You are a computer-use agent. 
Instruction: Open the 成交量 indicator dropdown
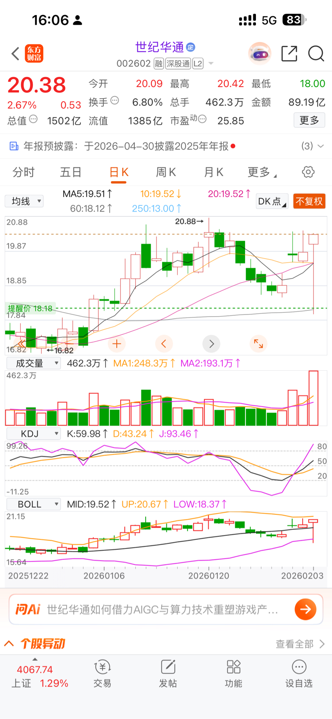pyautogui.click(x=33, y=363)
